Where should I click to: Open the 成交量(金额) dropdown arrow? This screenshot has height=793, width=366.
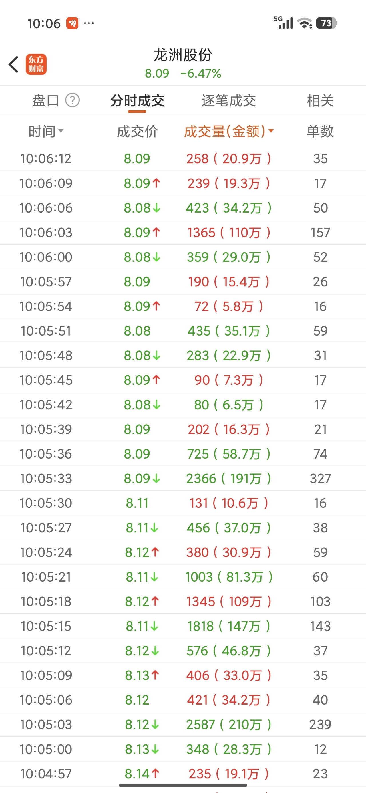[271, 131]
